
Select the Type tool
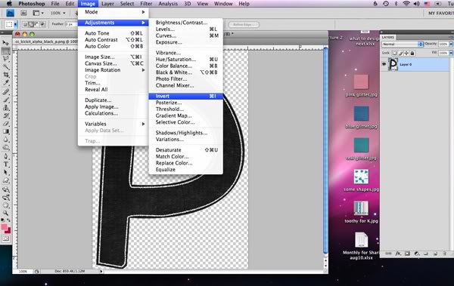coord(6,165)
